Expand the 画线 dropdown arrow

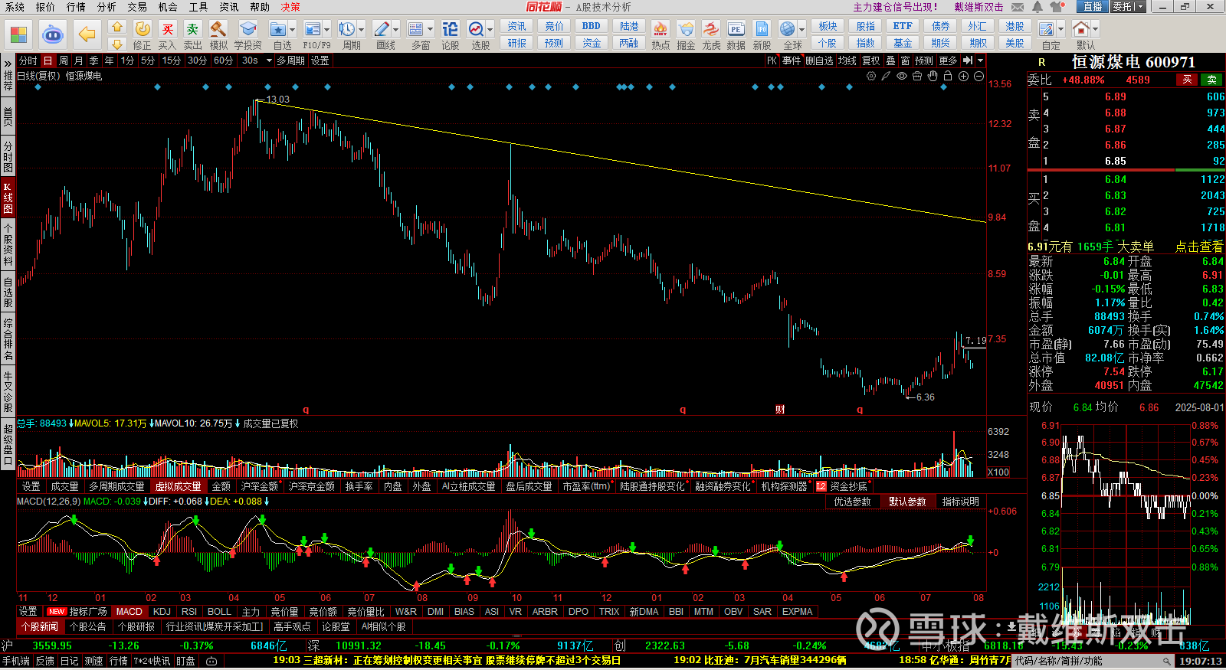396,30
